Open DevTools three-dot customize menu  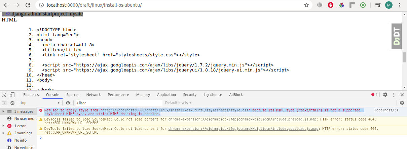click(x=394, y=95)
